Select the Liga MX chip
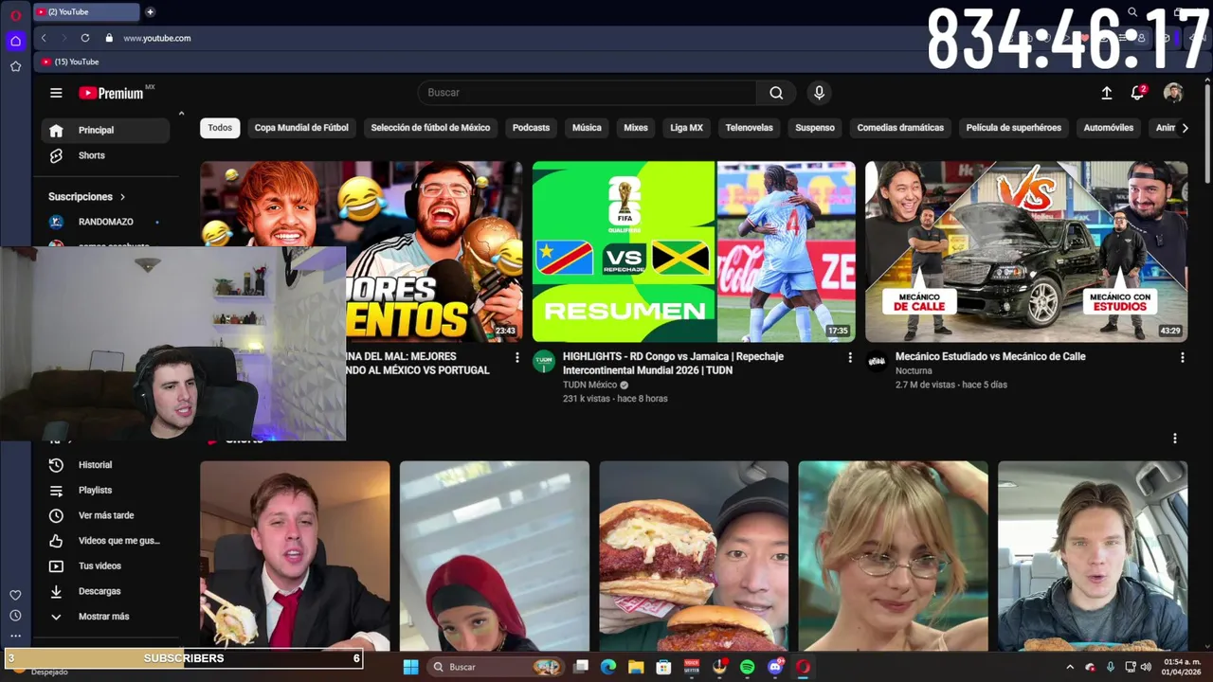This screenshot has height=682, width=1213. click(686, 128)
